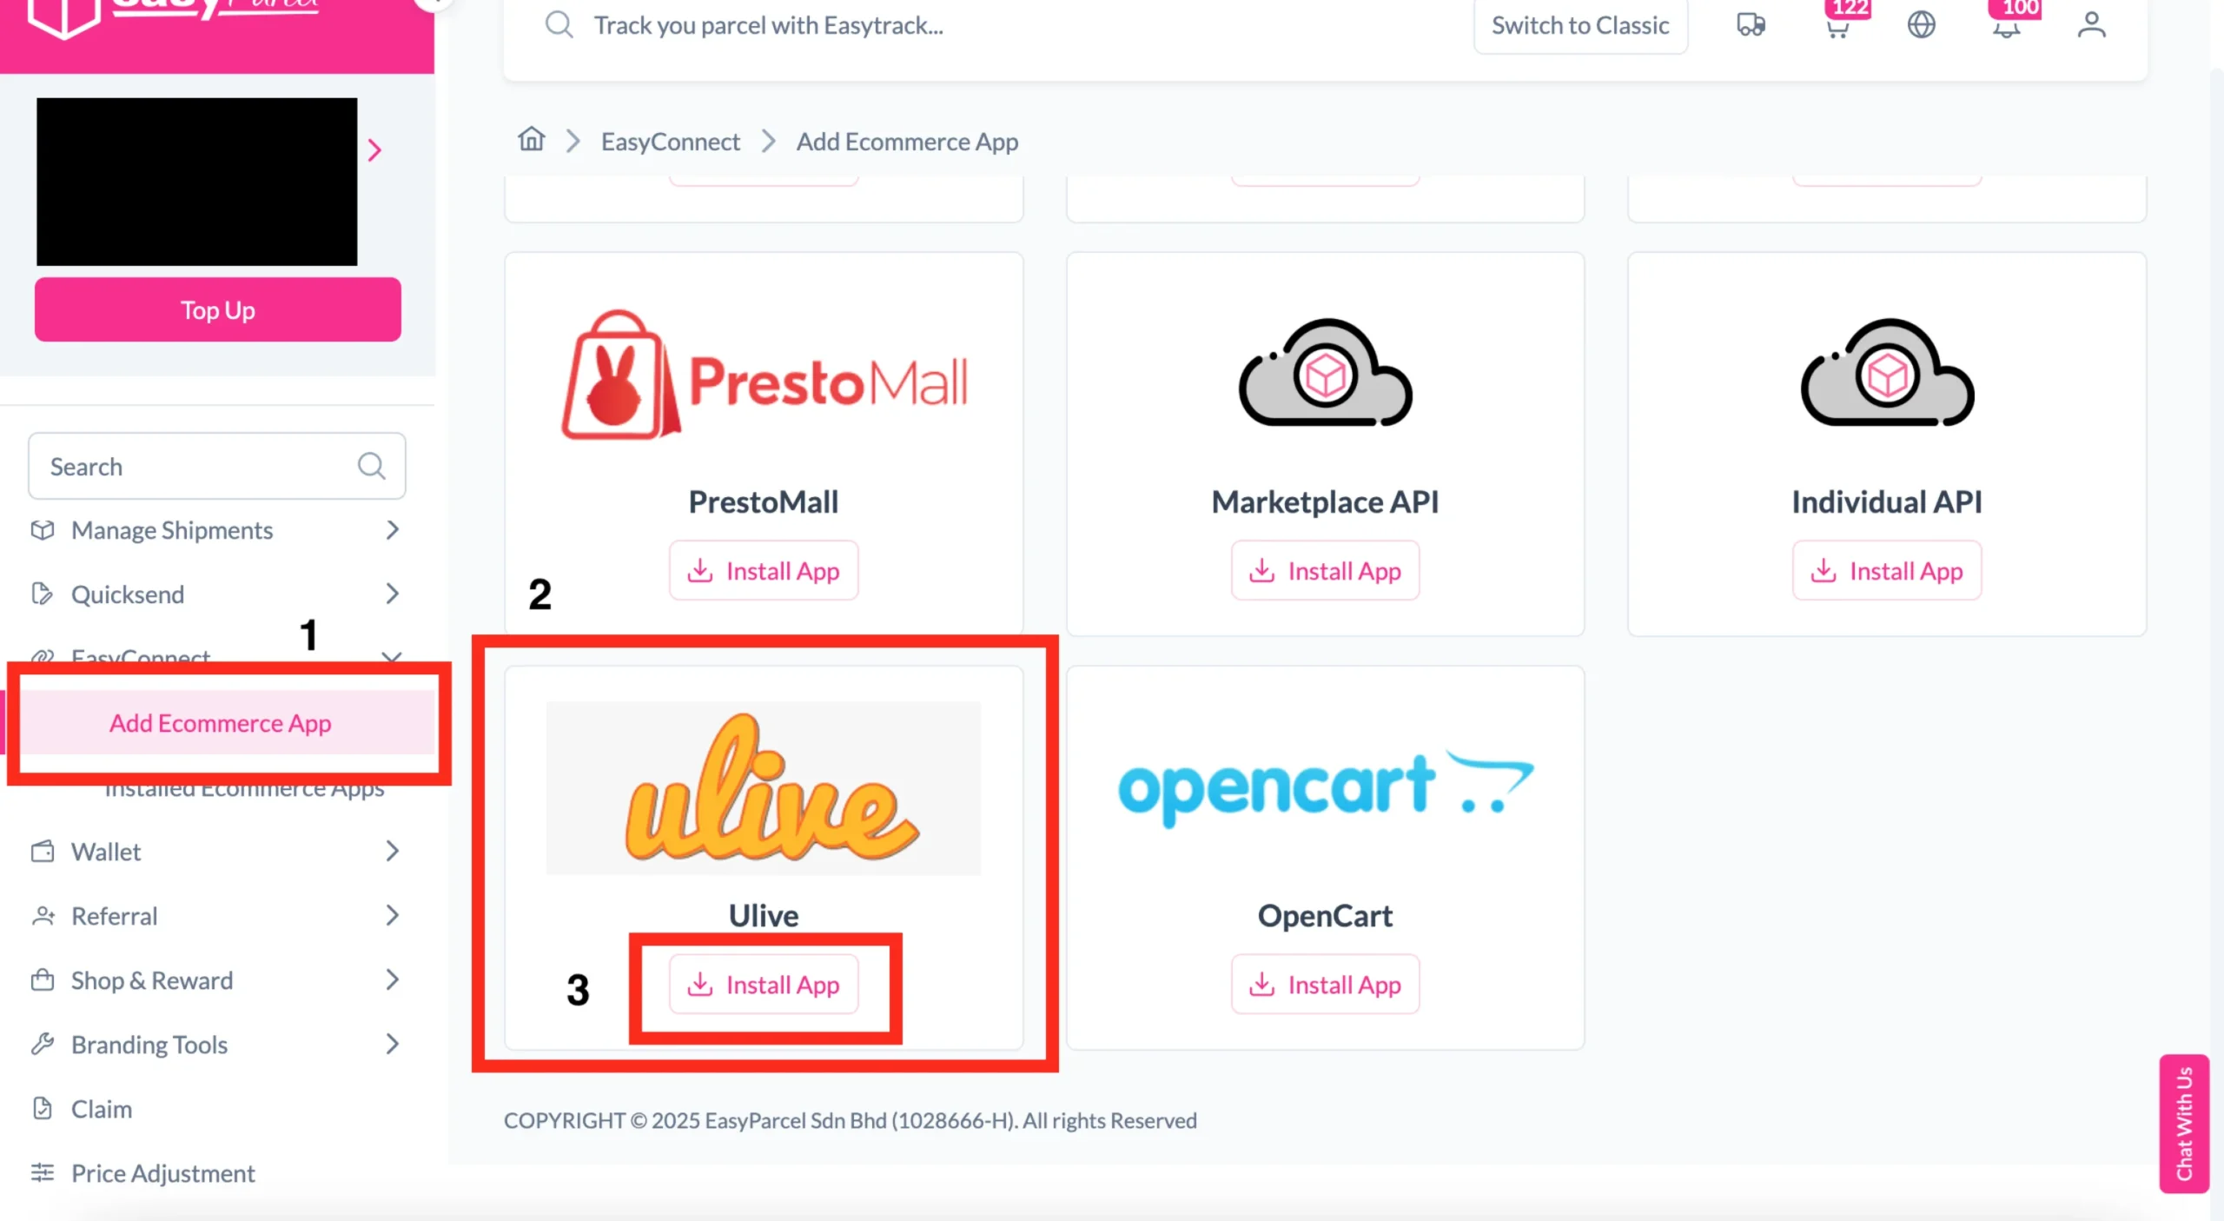Click the globe language icon
The image size is (2224, 1221).
coord(1922,25)
